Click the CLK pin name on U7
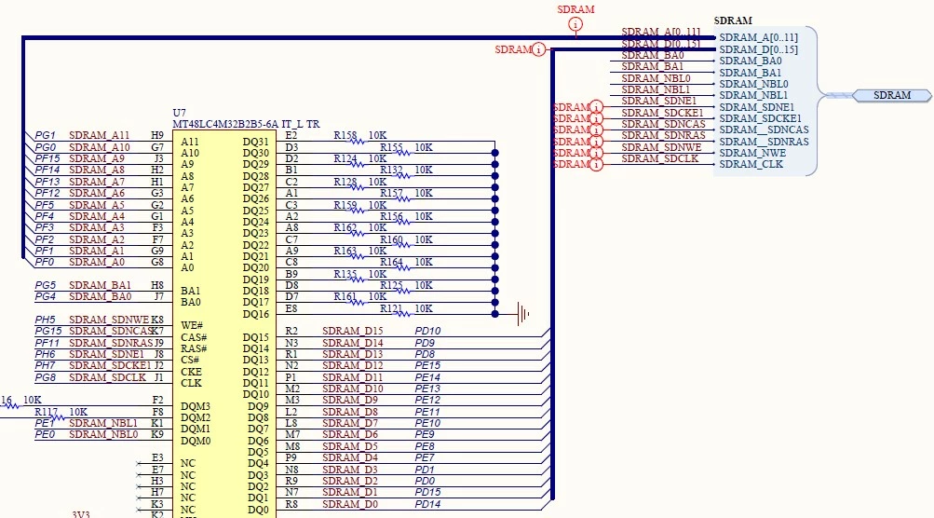This screenshot has width=934, height=518. point(191,383)
